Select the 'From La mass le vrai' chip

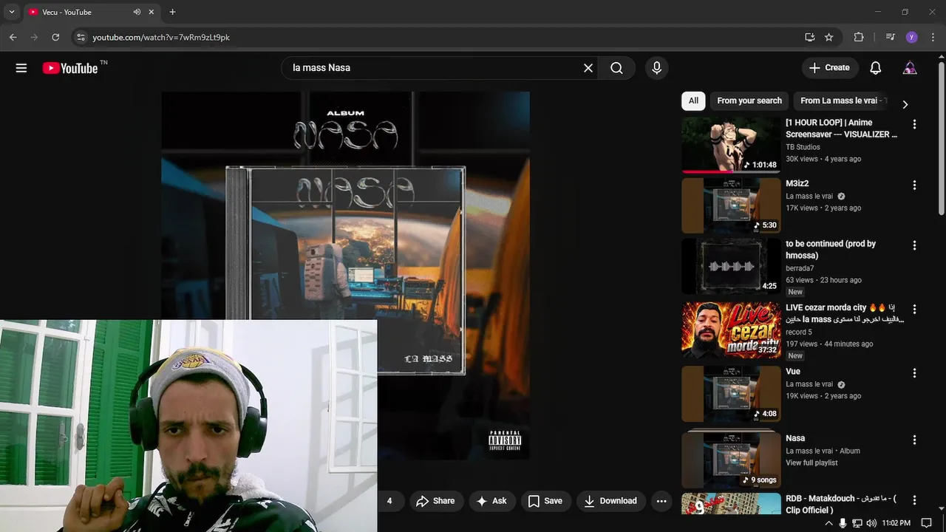click(x=842, y=100)
